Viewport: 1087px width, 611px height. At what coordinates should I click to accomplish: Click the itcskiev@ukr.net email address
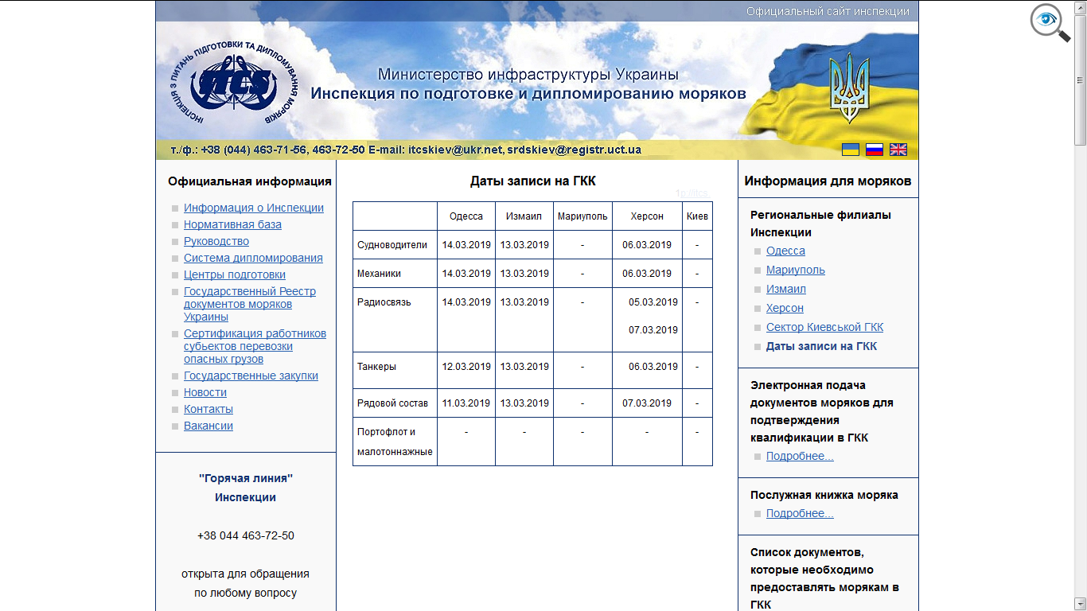coord(457,148)
